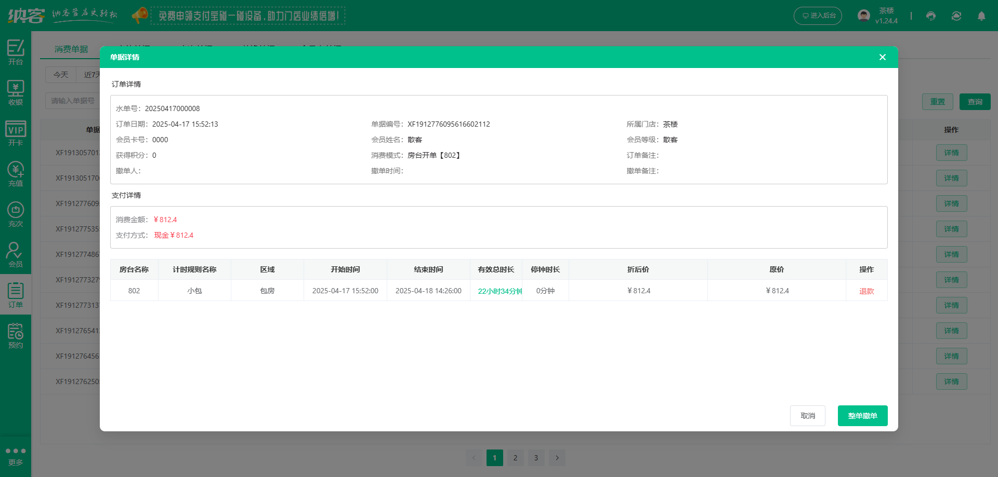Click 进入后台 at the top right
Image resolution: width=998 pixels, height=477 pixels.
pyautogui.click(x=818, y=16)
